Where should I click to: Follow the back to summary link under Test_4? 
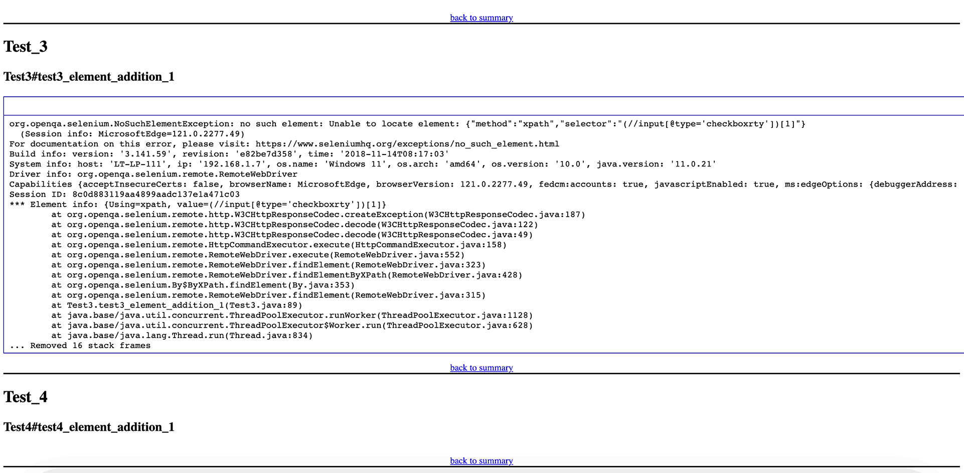[x=481, y=461]
